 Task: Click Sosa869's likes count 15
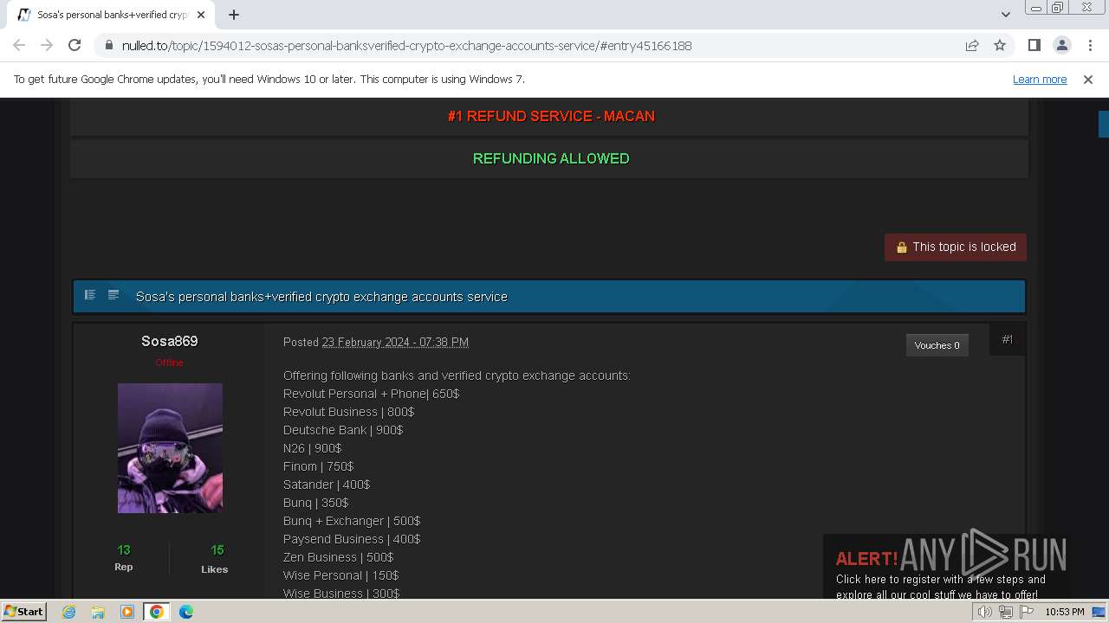pos(217,550)
